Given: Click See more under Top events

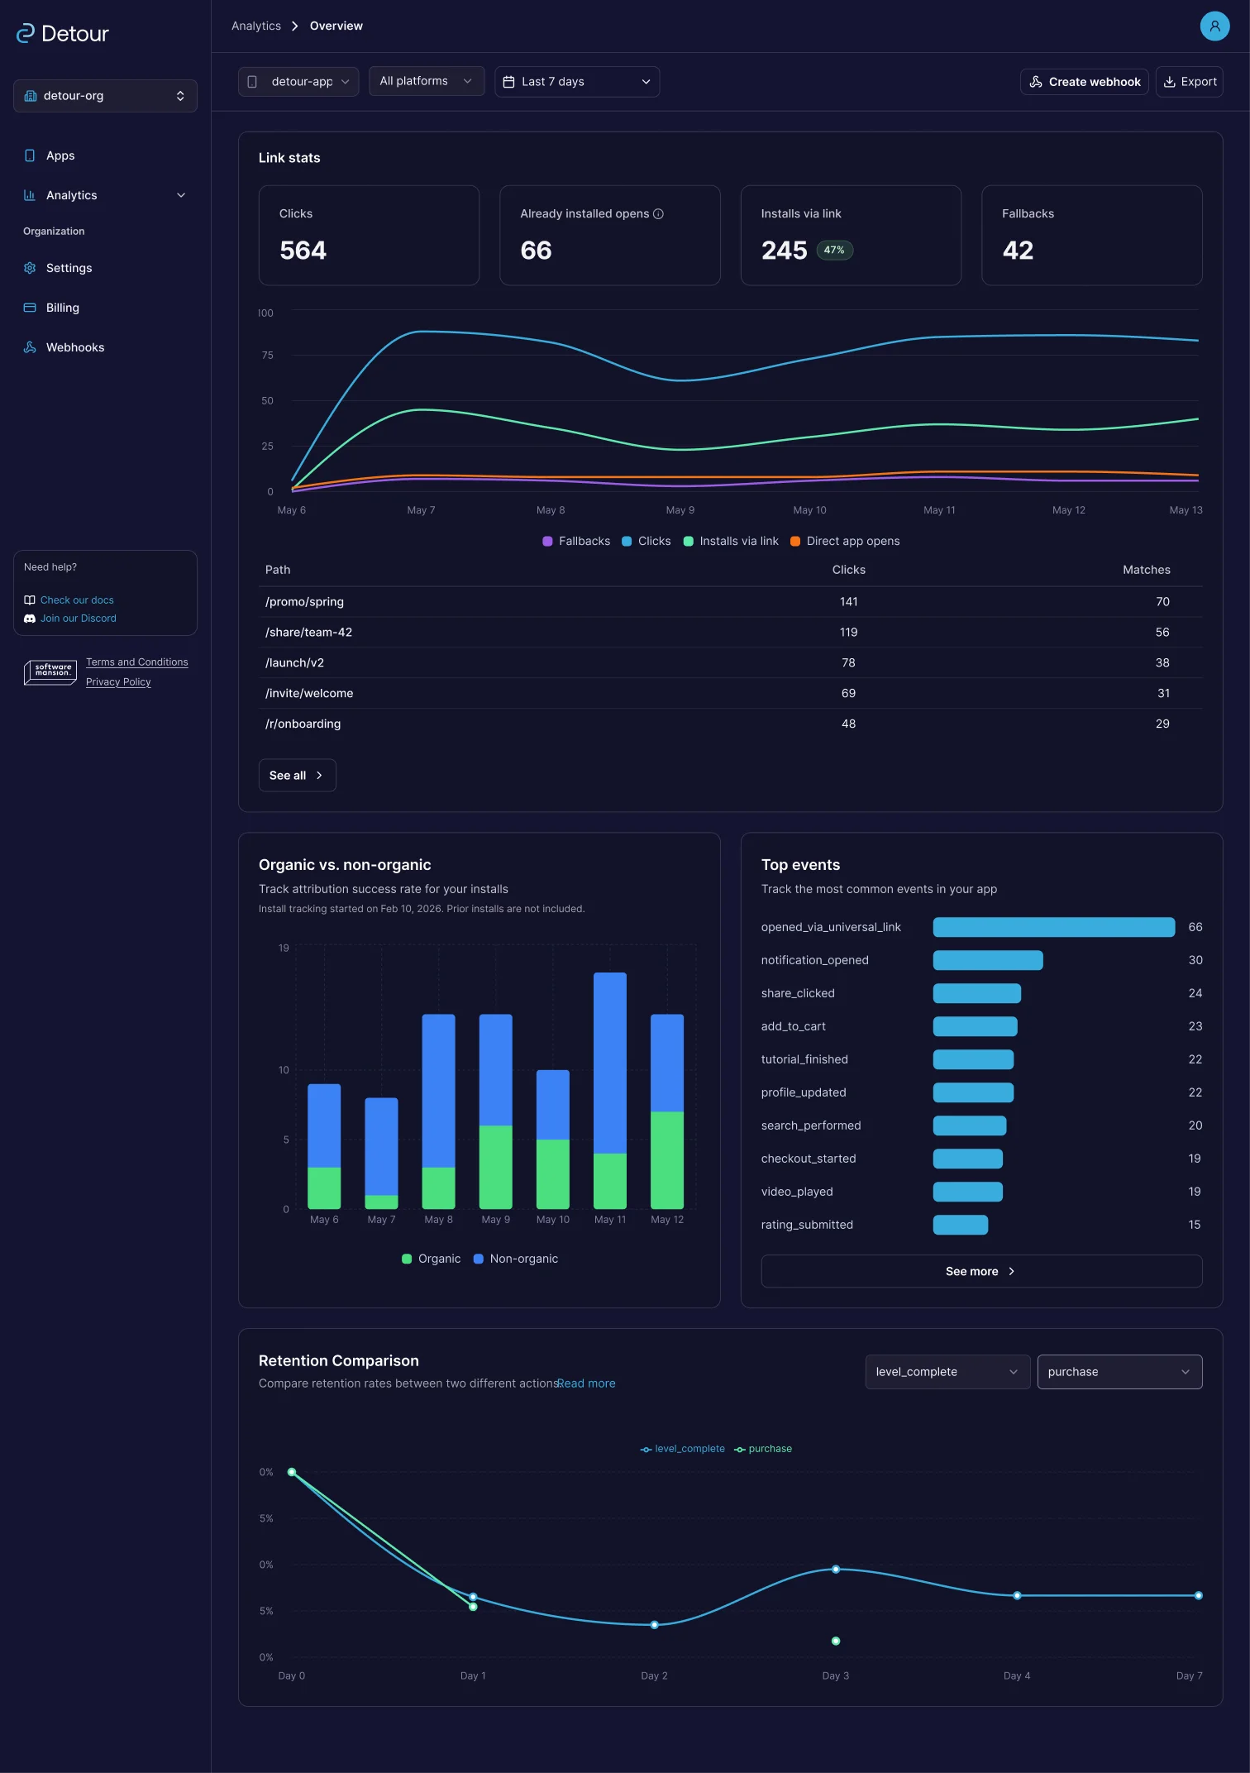Looking at the screenshot, I should click(981, 1272).
